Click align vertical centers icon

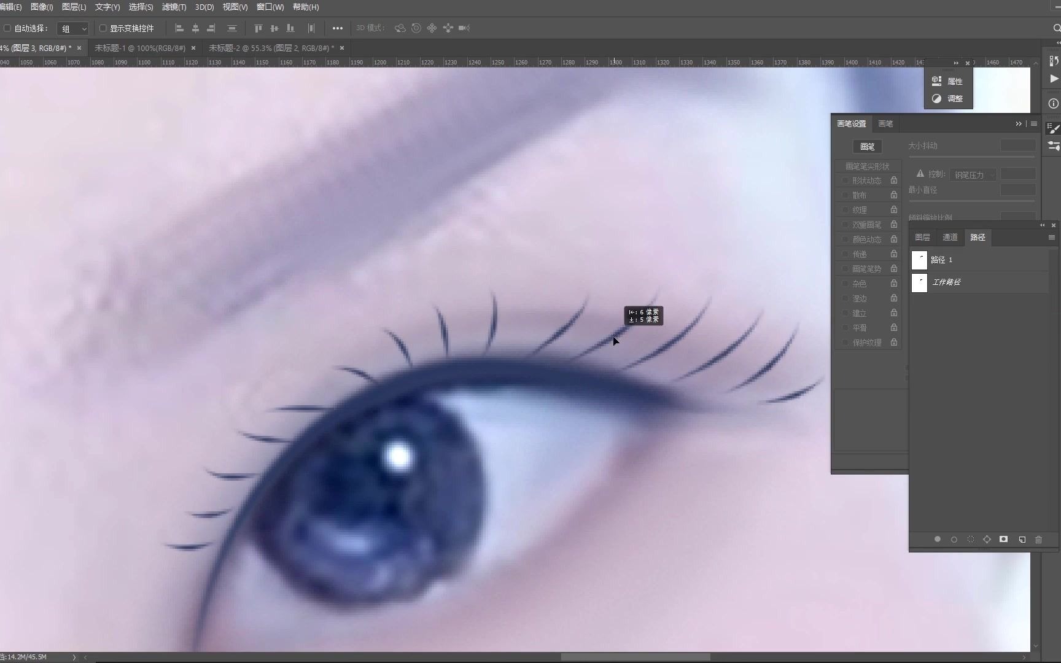[274, 28]
